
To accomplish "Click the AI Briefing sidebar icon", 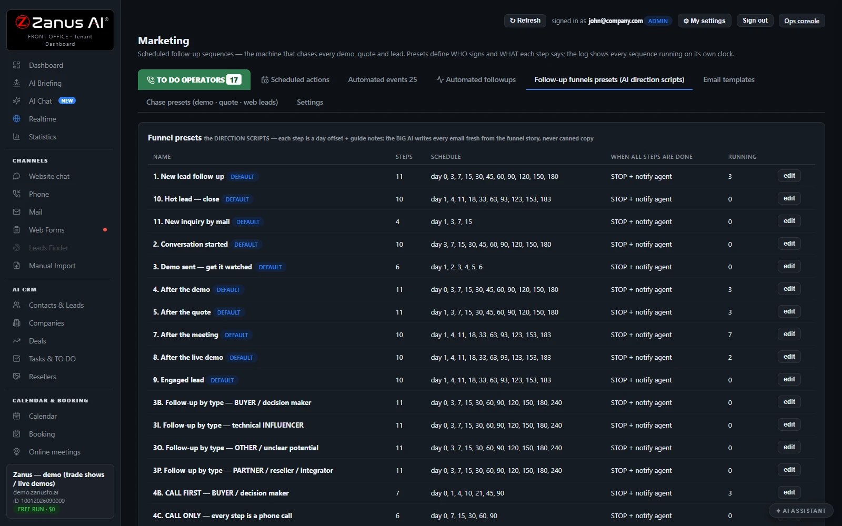I will (16, 83).
